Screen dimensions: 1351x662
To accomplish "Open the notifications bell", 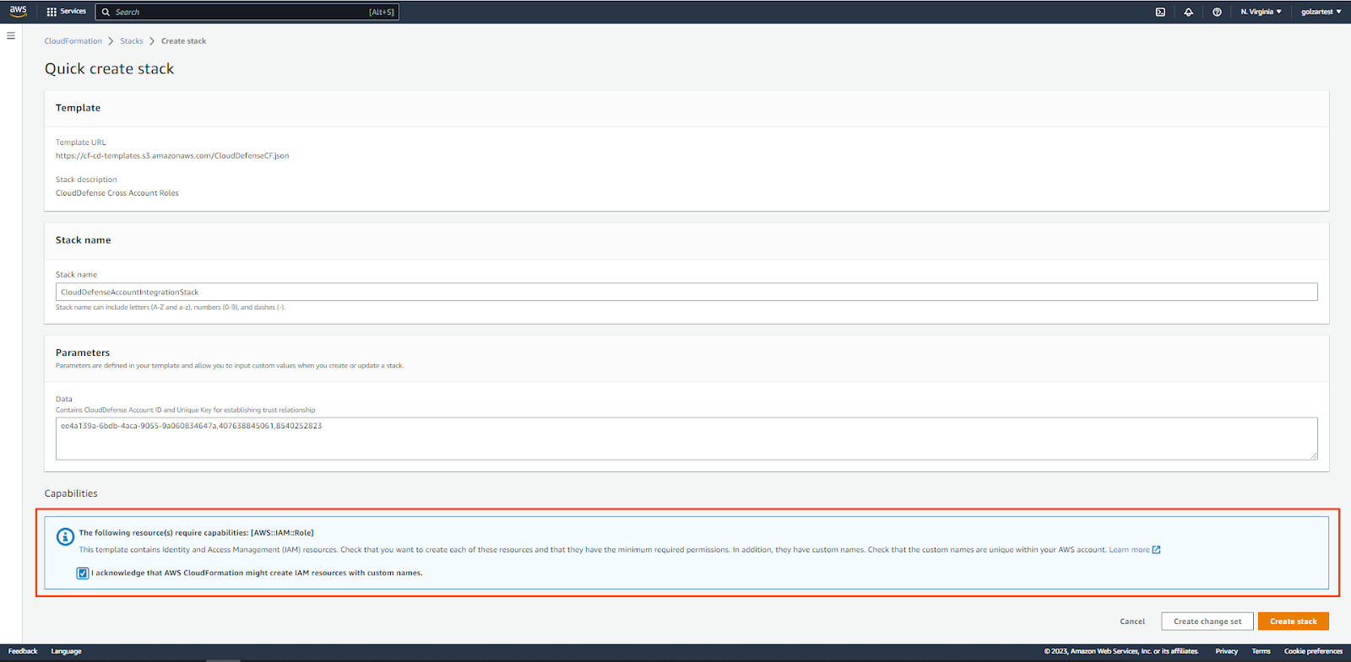I will 1188,12.
